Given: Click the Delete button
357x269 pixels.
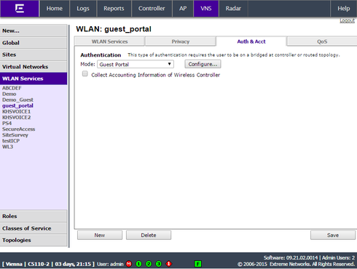Looking at the screenshot, I should pyautogui.click(x=149, y=235).
